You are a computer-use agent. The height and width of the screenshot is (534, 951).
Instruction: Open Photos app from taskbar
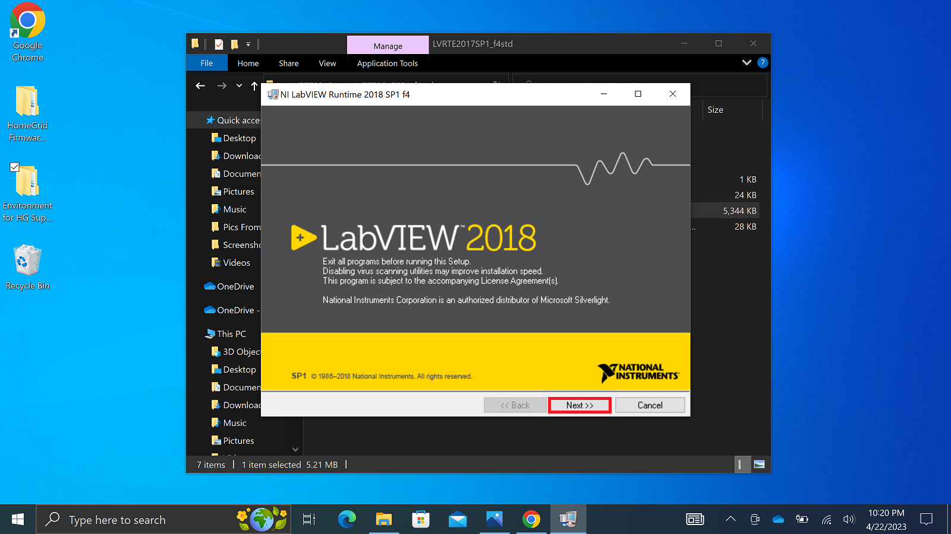click(x=495, y=520)
